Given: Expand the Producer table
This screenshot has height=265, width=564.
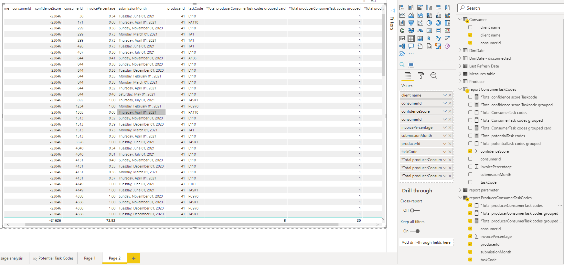Looking at the screenshot, I should pos(460,81).
